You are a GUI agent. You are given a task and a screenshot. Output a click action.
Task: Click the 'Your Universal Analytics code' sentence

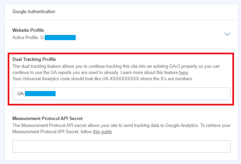coord(103,79)
